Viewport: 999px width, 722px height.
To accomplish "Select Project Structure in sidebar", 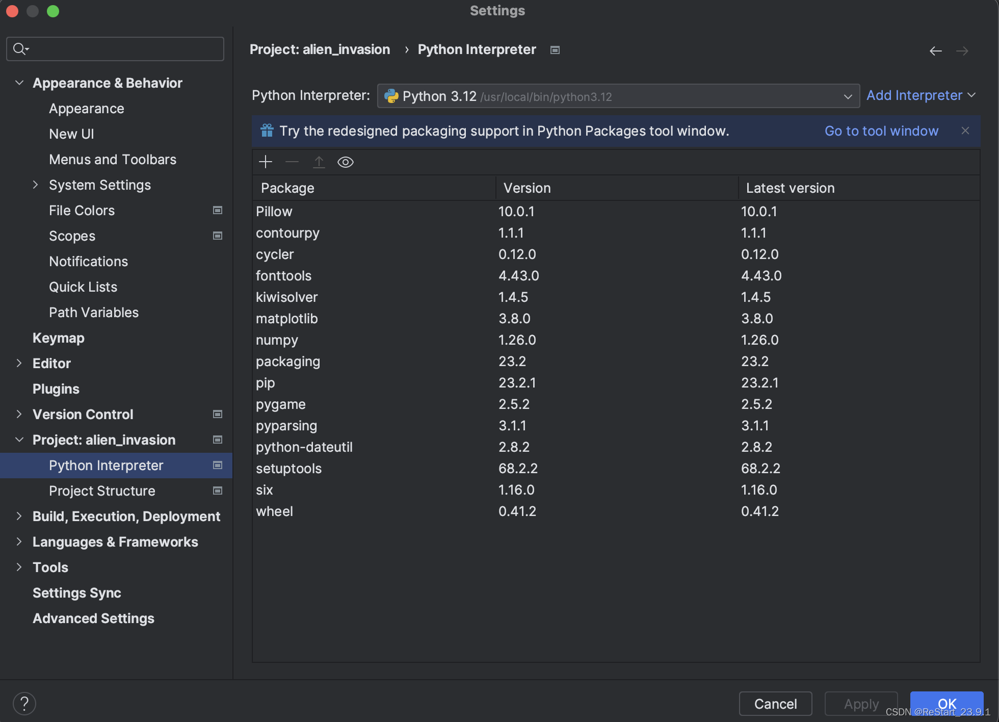I will 102,491.
